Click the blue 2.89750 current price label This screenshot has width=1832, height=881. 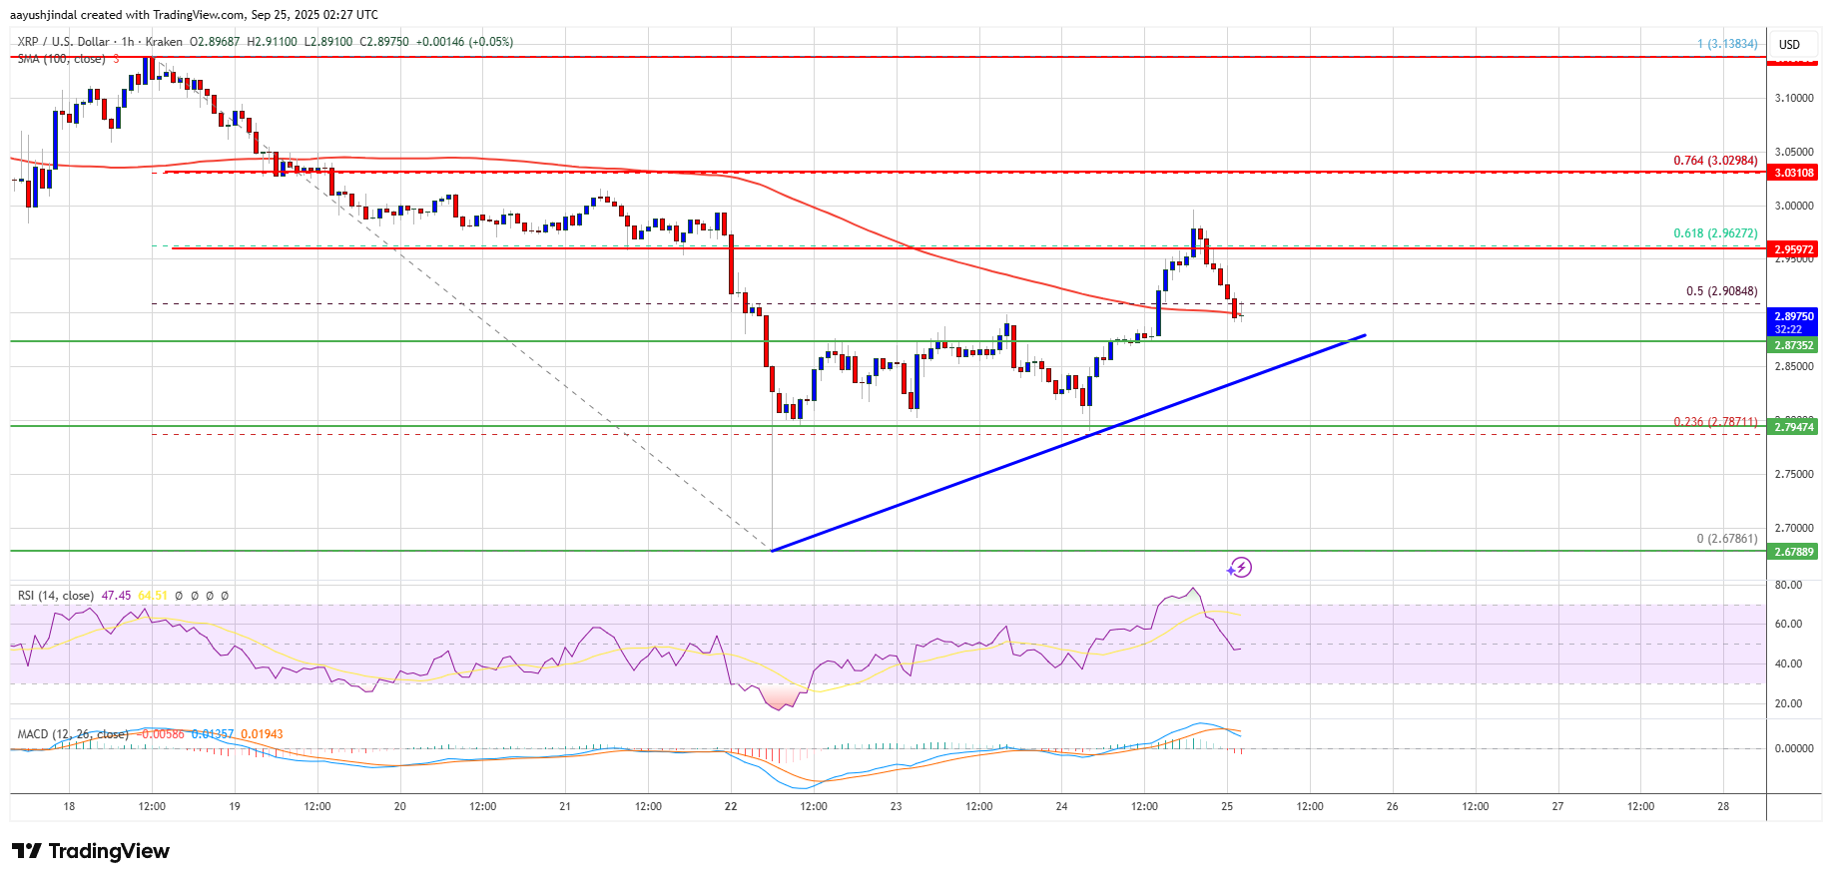[1793, 316]
